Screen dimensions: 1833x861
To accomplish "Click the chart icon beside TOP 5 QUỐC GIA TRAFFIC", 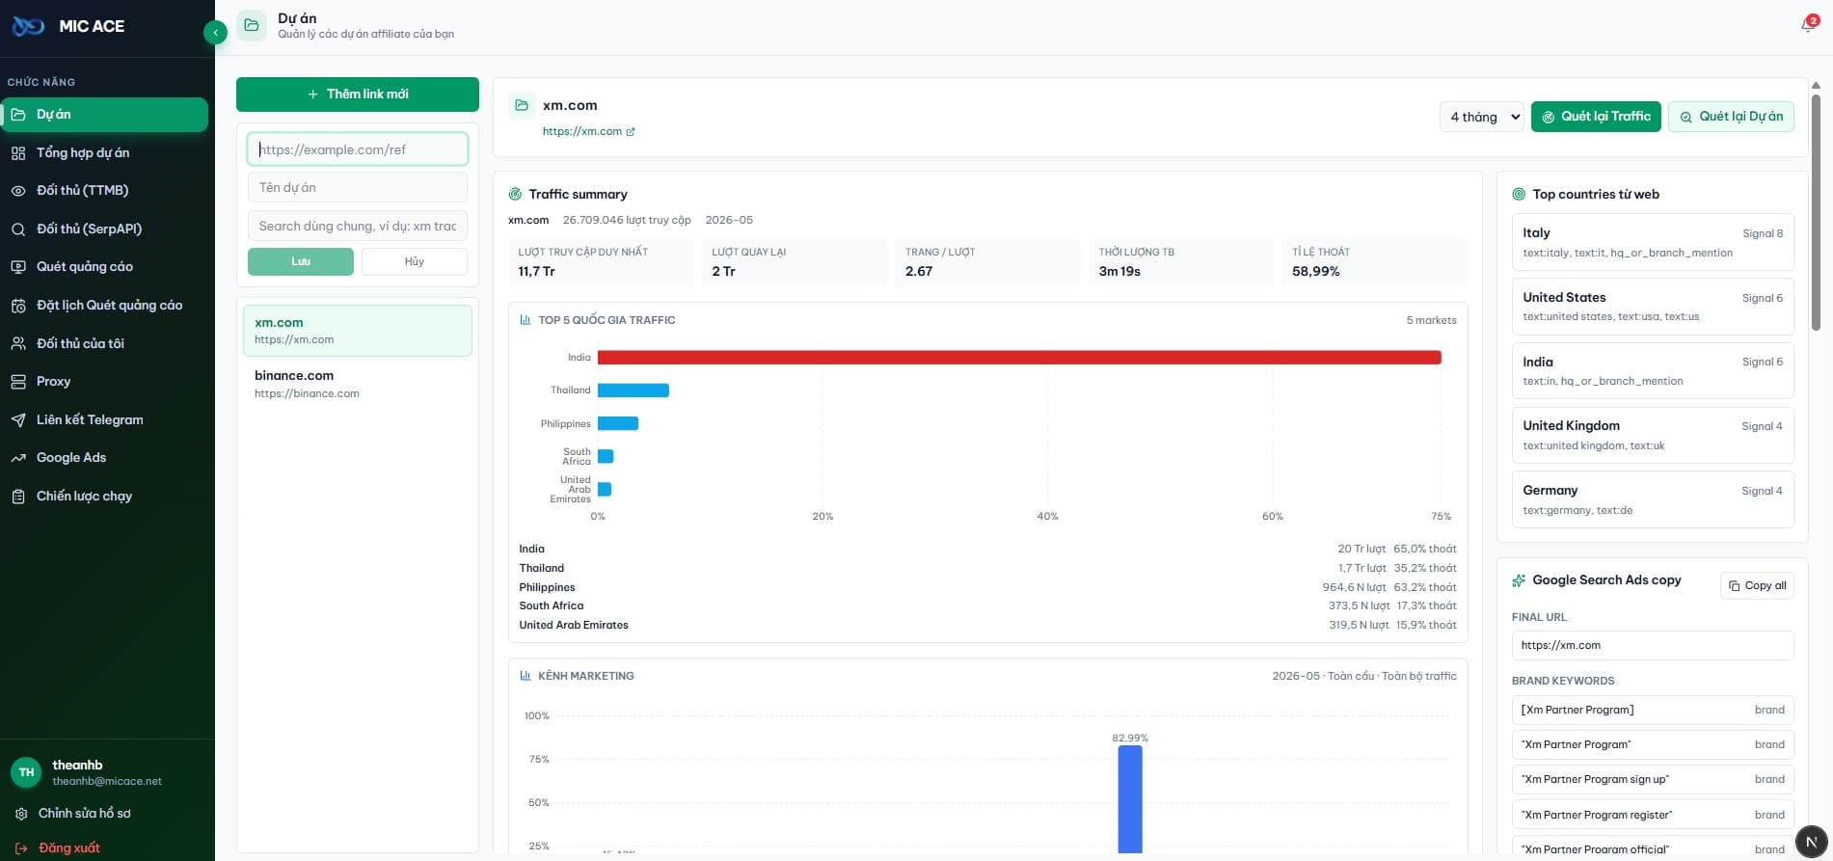I will (526, 320).
